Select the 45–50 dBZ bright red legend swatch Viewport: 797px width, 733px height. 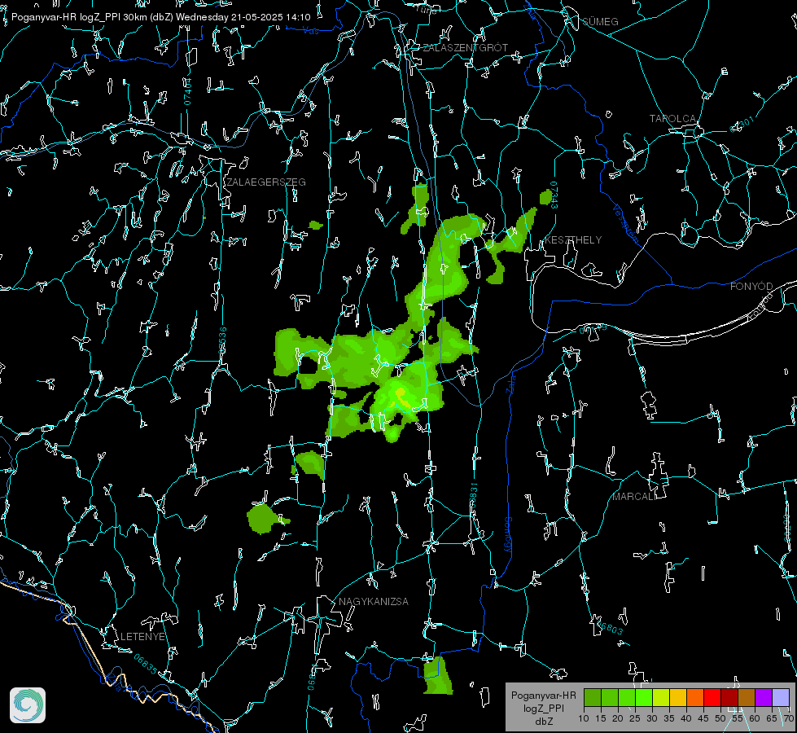(x=712, y=697)
